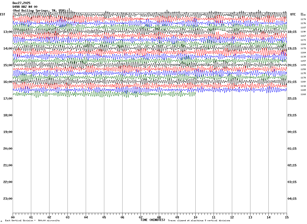This screenshot has height=224, width=307.
Task: Click the 02 minute axis label
Action: [x=49, y=217]
